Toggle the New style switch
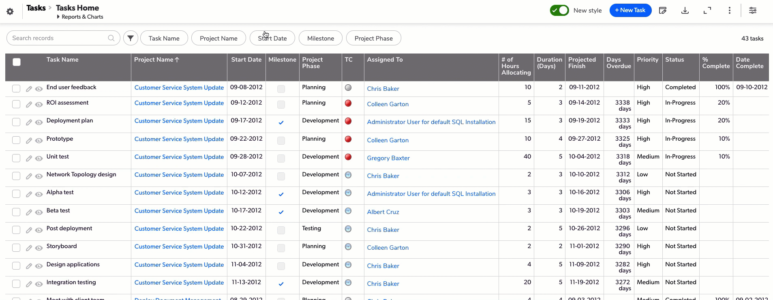 (559, 11)
